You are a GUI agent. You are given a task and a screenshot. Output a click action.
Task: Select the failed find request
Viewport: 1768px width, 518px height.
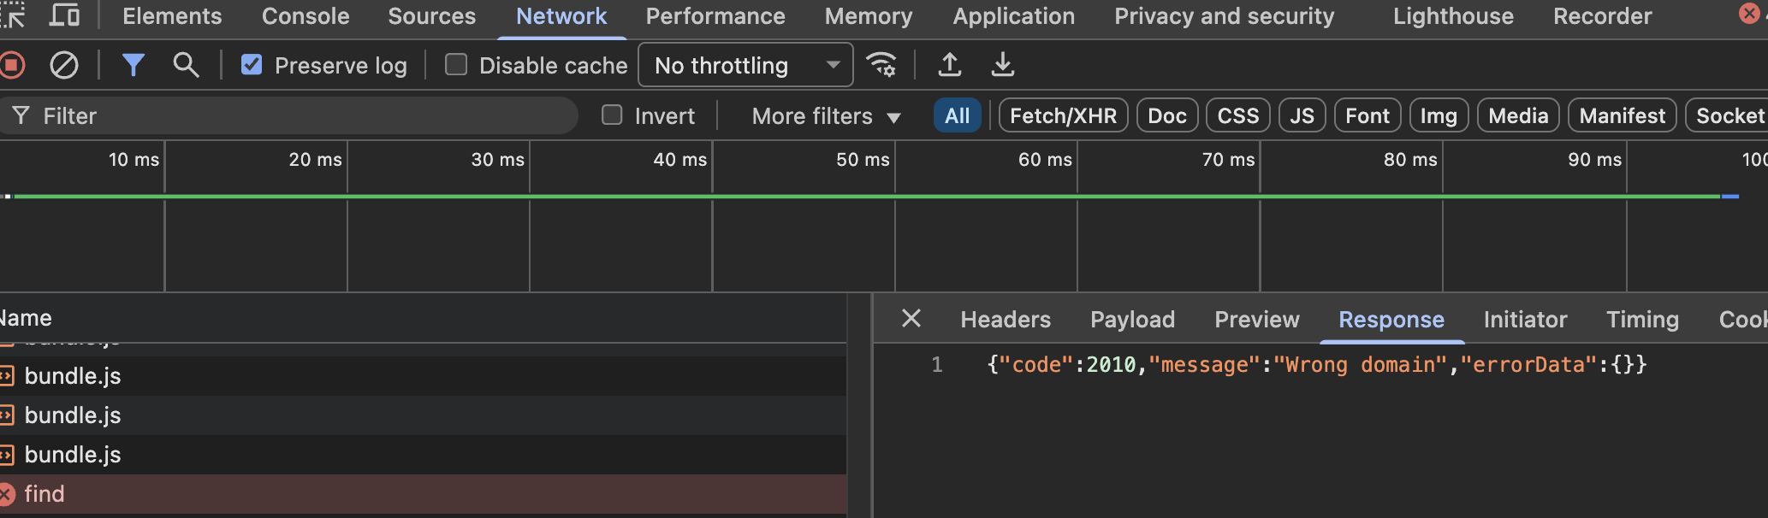pos(44,494)
